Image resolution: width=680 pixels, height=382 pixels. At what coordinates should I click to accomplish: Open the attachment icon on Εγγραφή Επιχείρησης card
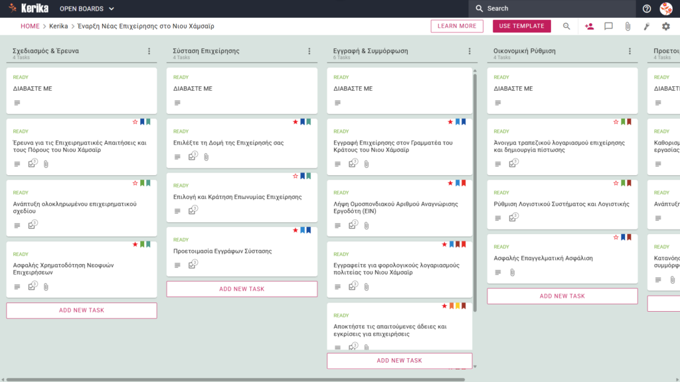tap(367, 164)
